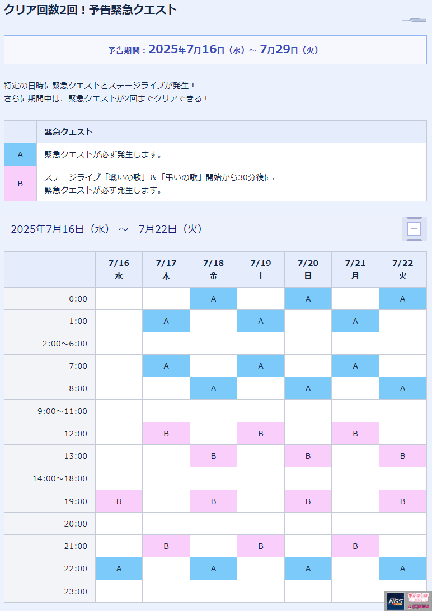Image resolution: width=432 pixels, height=611 pixels.
Task: Click the pink B legend swatch
Action: click(20, 184)
